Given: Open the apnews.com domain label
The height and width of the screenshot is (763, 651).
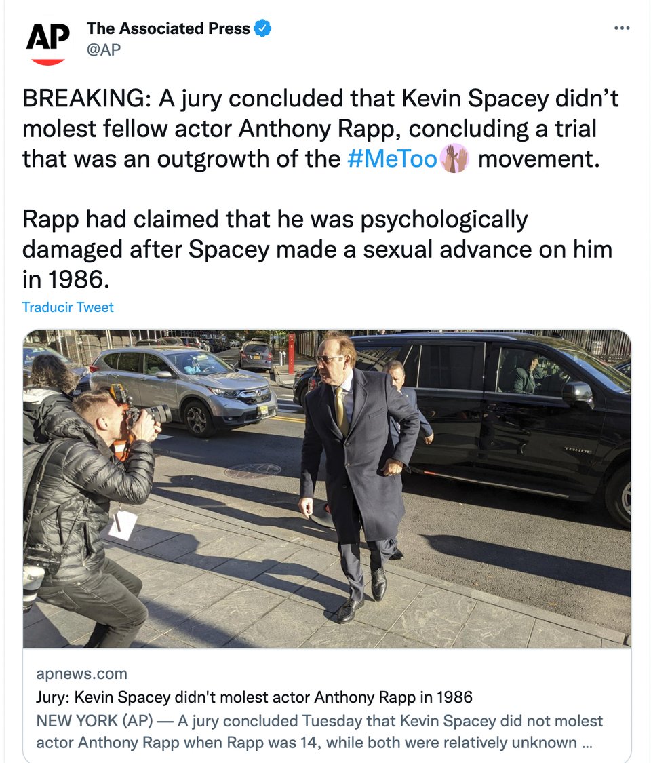Looking at the screenshot, I should click(x=82, y=673).
